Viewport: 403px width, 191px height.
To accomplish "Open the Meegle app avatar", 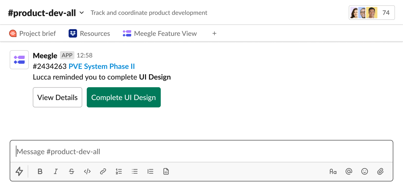I will (x=19, y=60).
